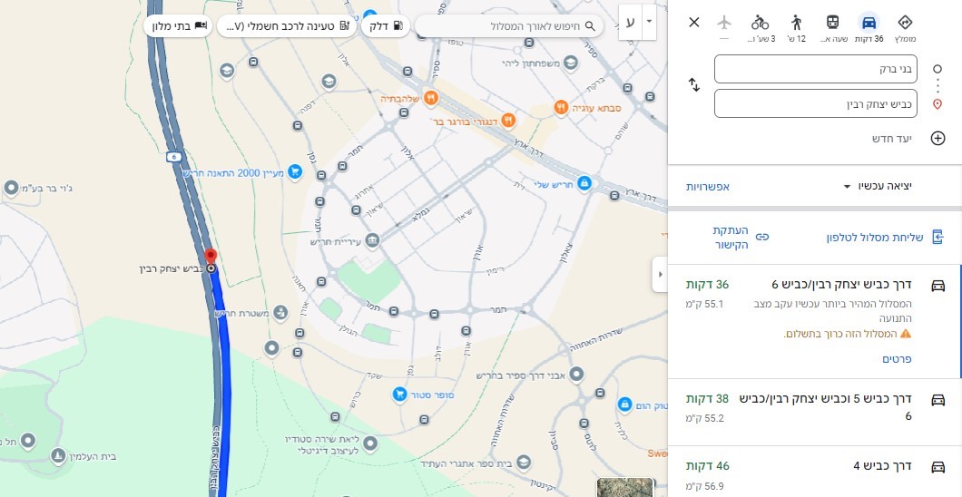
Task: Select the walking travel mode icon
Action: [796, 23]
